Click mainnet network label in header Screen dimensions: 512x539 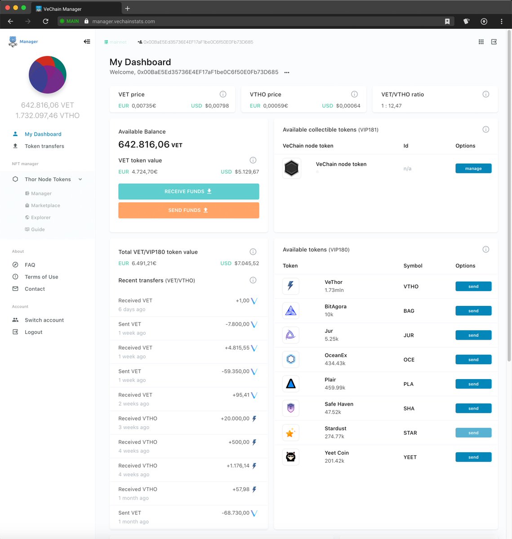[x=116, y=42]
